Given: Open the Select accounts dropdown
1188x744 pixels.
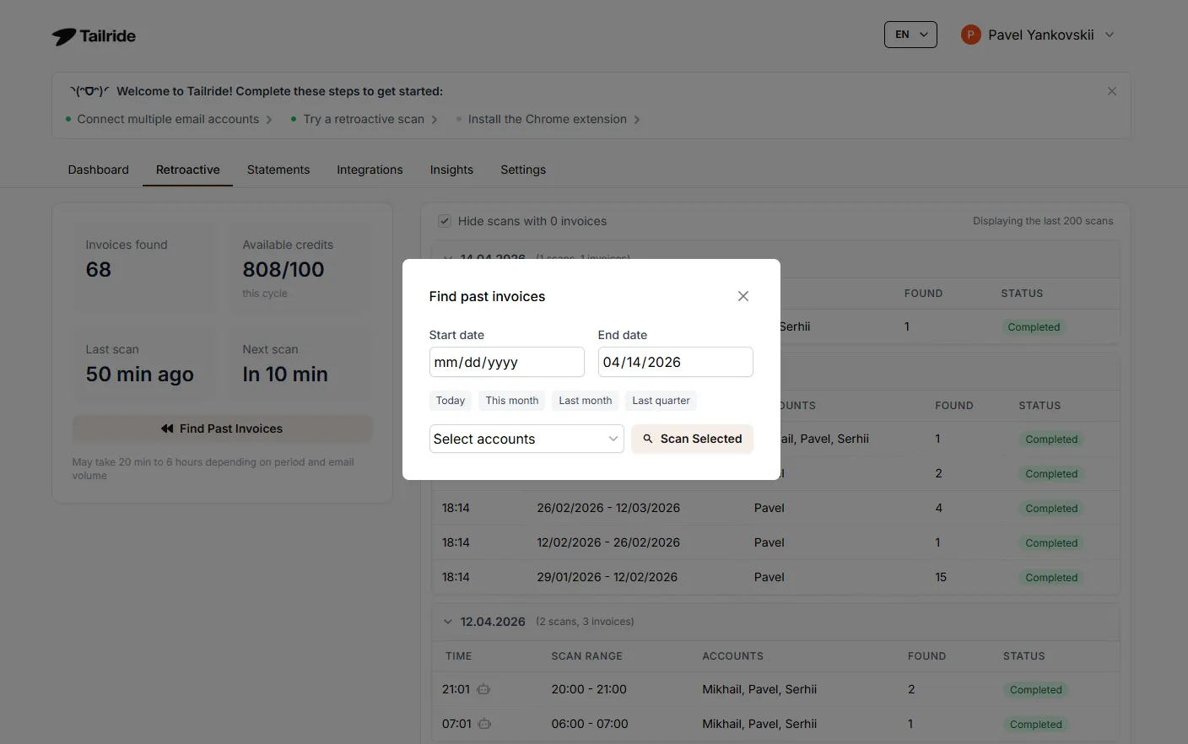Looking at the screenshot, I should click(x=526, y=439).
